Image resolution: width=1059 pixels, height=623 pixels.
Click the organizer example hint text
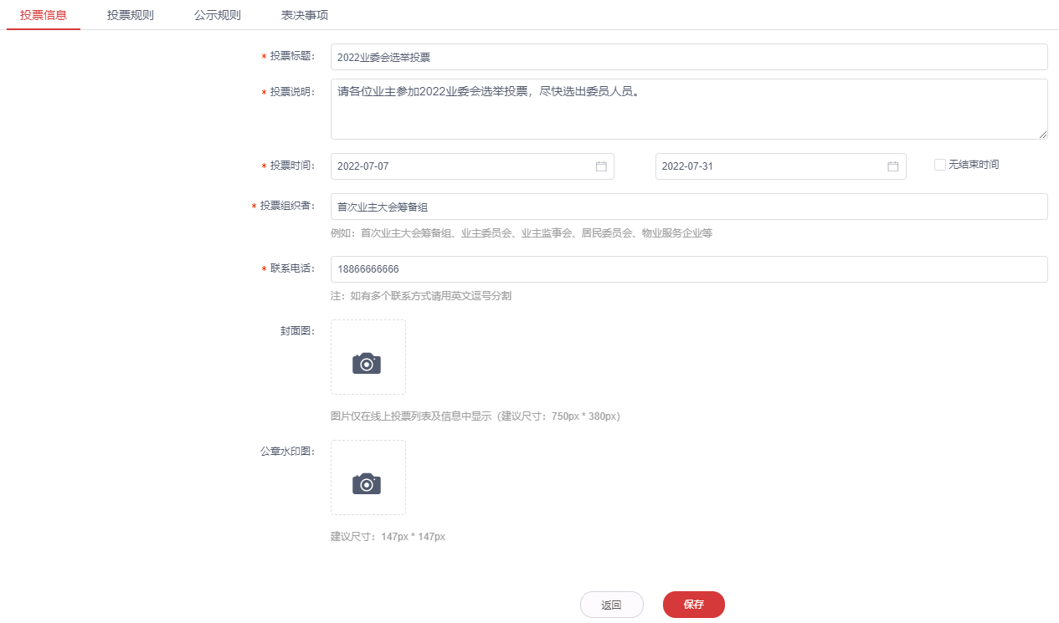[522, 233]
